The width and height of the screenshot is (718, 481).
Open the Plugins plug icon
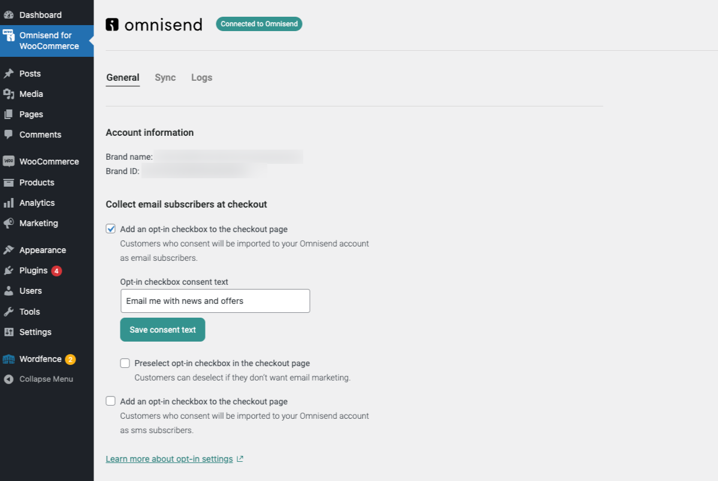8,270
